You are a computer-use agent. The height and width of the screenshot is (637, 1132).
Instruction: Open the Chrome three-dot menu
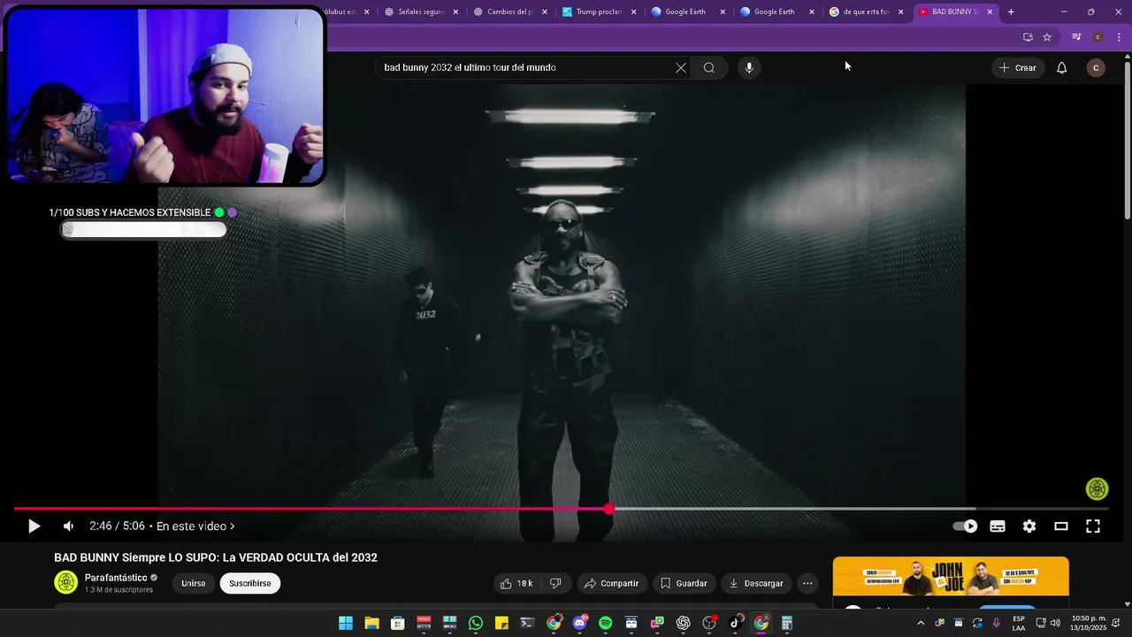click(x=1120, y=37)
